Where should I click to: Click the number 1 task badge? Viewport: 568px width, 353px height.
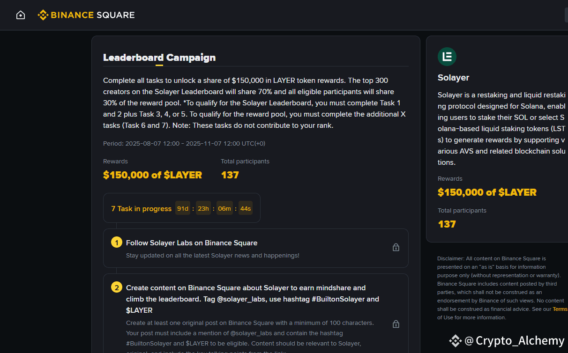coord(116,243)
